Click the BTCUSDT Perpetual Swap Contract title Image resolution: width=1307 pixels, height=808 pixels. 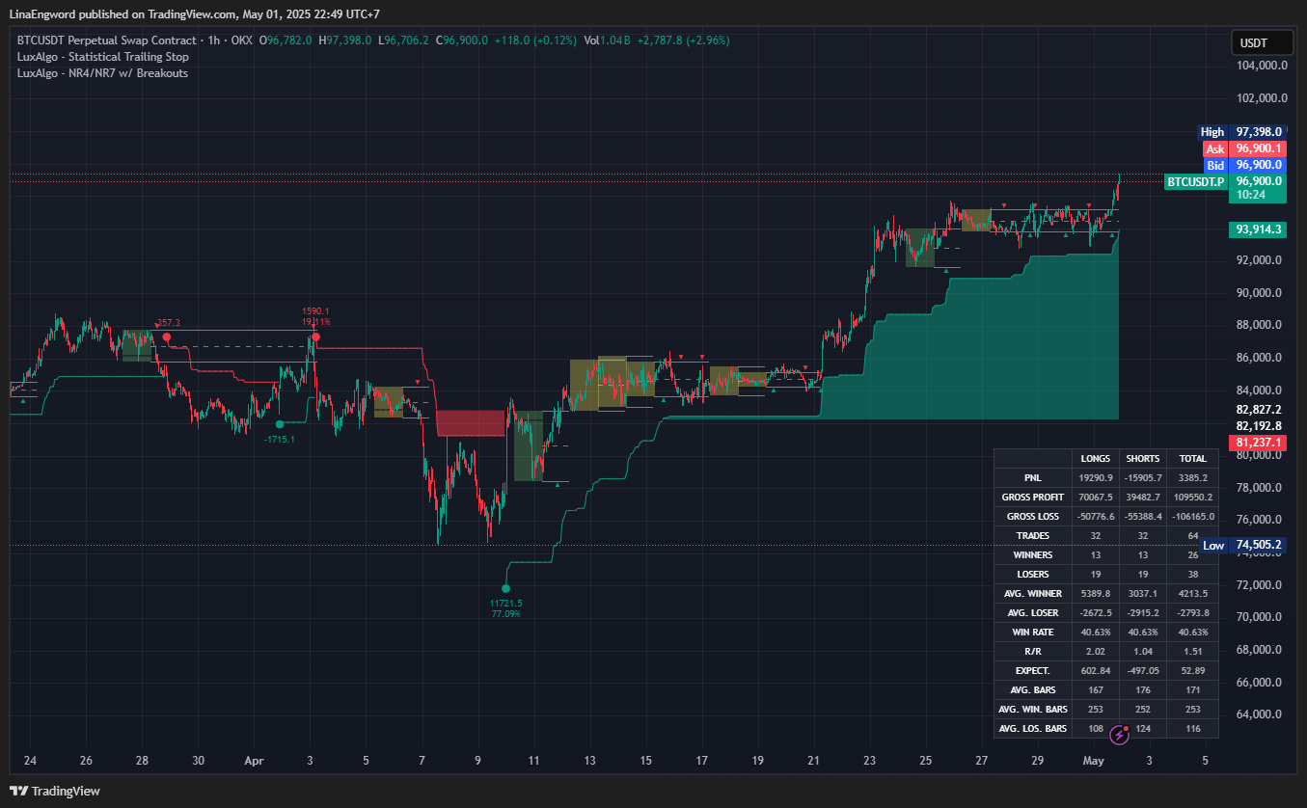pyautogui.click(x=106, y=40)
